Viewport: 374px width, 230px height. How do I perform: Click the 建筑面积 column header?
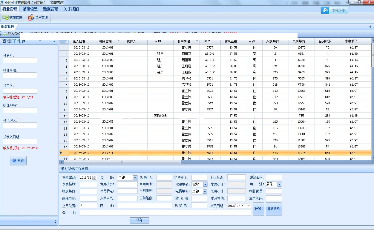click(x=234, y=41)
